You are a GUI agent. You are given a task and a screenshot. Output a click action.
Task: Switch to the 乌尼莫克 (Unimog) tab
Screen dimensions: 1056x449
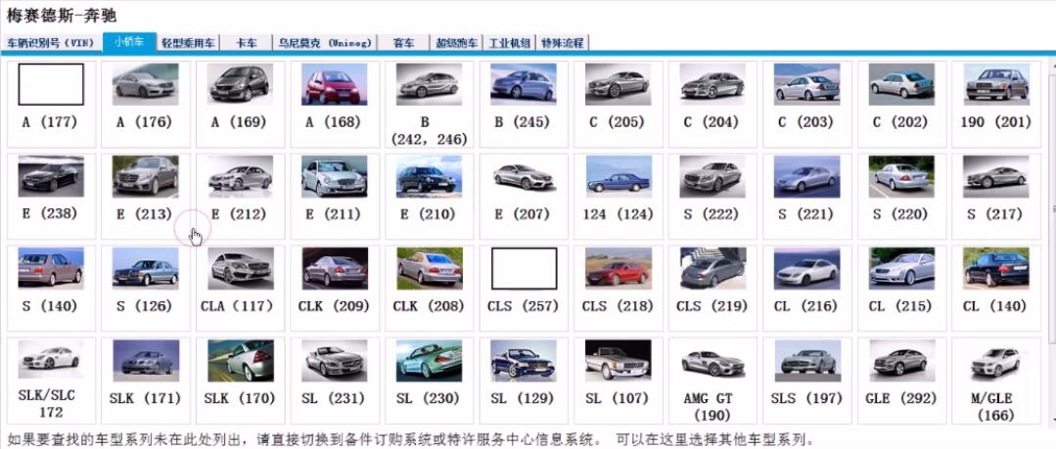click(x=325, y=43)
